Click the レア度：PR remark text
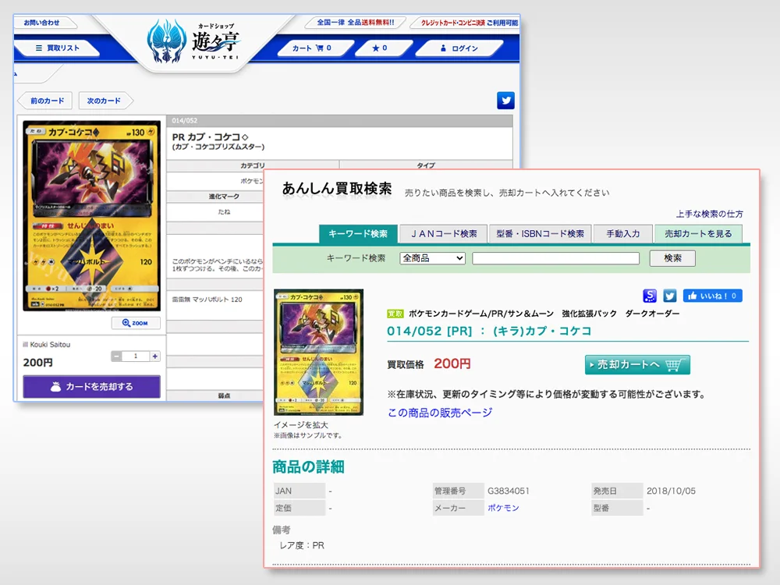The height and width of the screenshot is (585, 780). [301, 545]
